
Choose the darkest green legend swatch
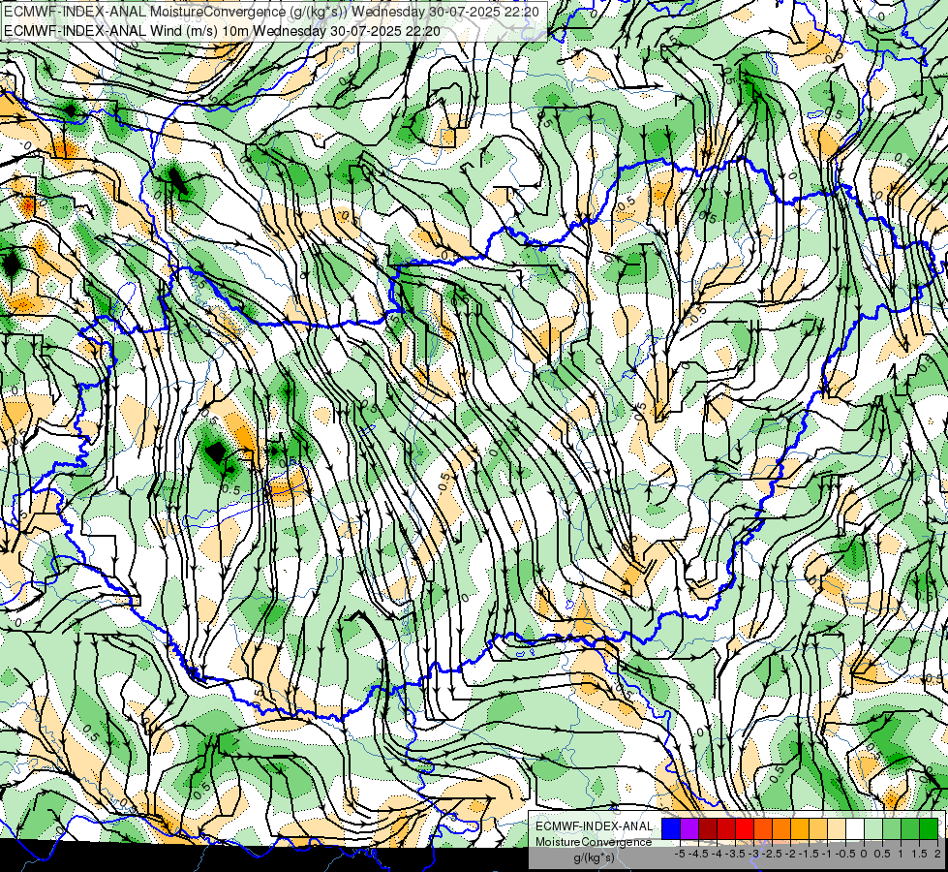click(928, 828)
